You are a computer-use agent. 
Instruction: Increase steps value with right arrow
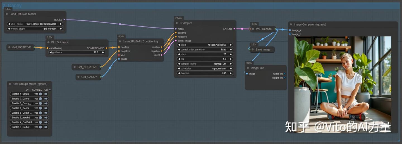tap(231, 54)
